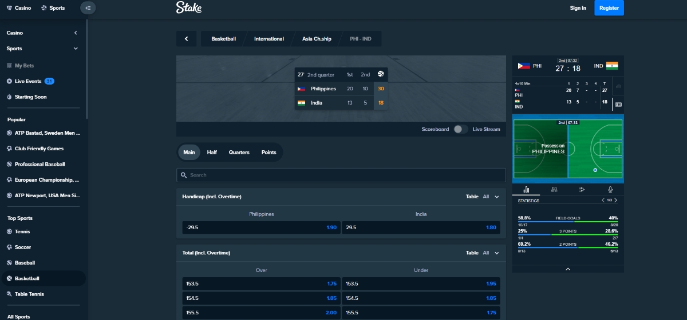
Task: Open the Asia Ch.ship breadcrumb
Action: pyautogui.click(x=317, y=39)
